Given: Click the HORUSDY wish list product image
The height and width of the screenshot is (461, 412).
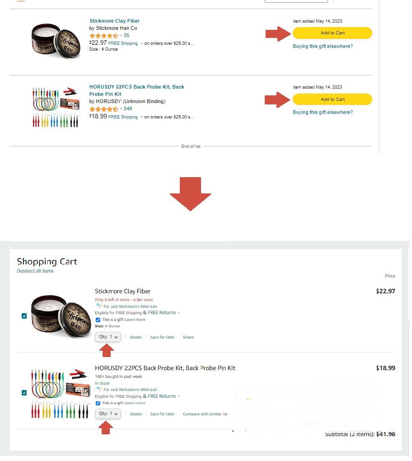Looking at the screenshot, I should point(56,106).
